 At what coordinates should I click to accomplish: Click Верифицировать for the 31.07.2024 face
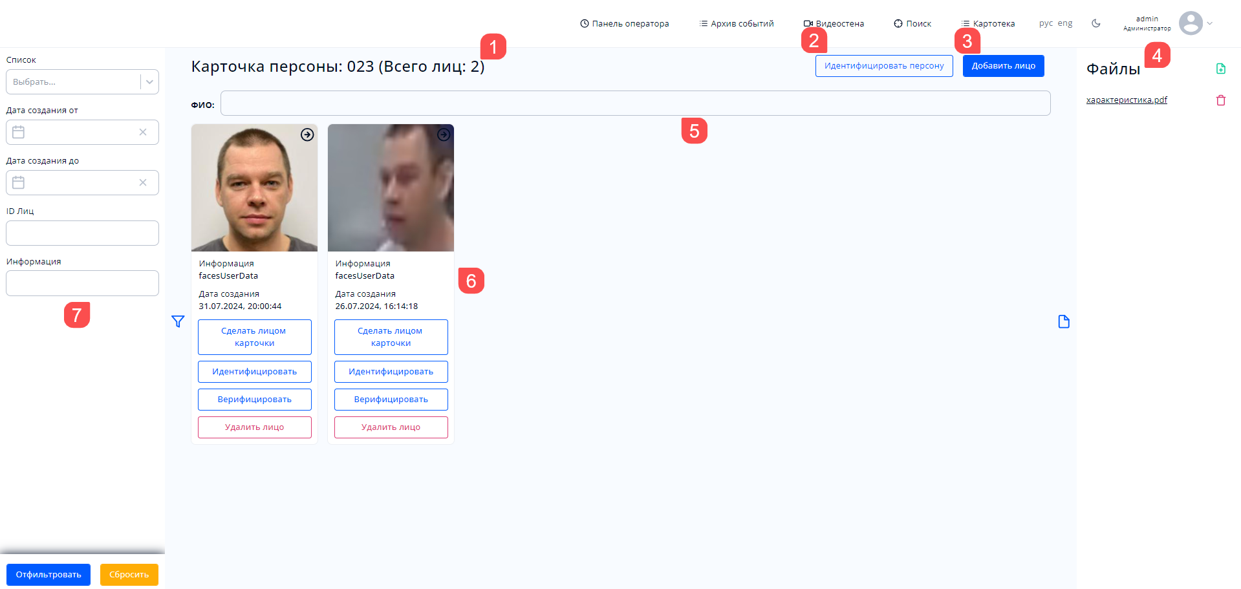click(254, 400)
